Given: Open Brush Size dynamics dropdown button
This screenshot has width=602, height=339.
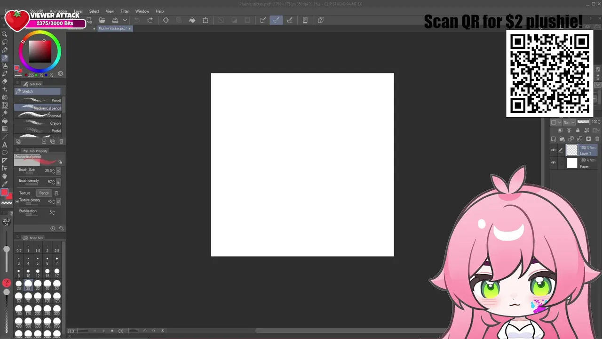Looking at the screenshot, I should pos(58,170).
